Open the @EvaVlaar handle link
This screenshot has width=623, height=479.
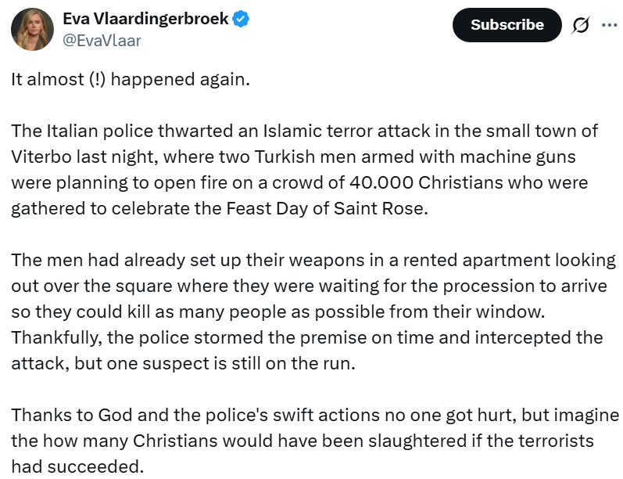point(102,41)
